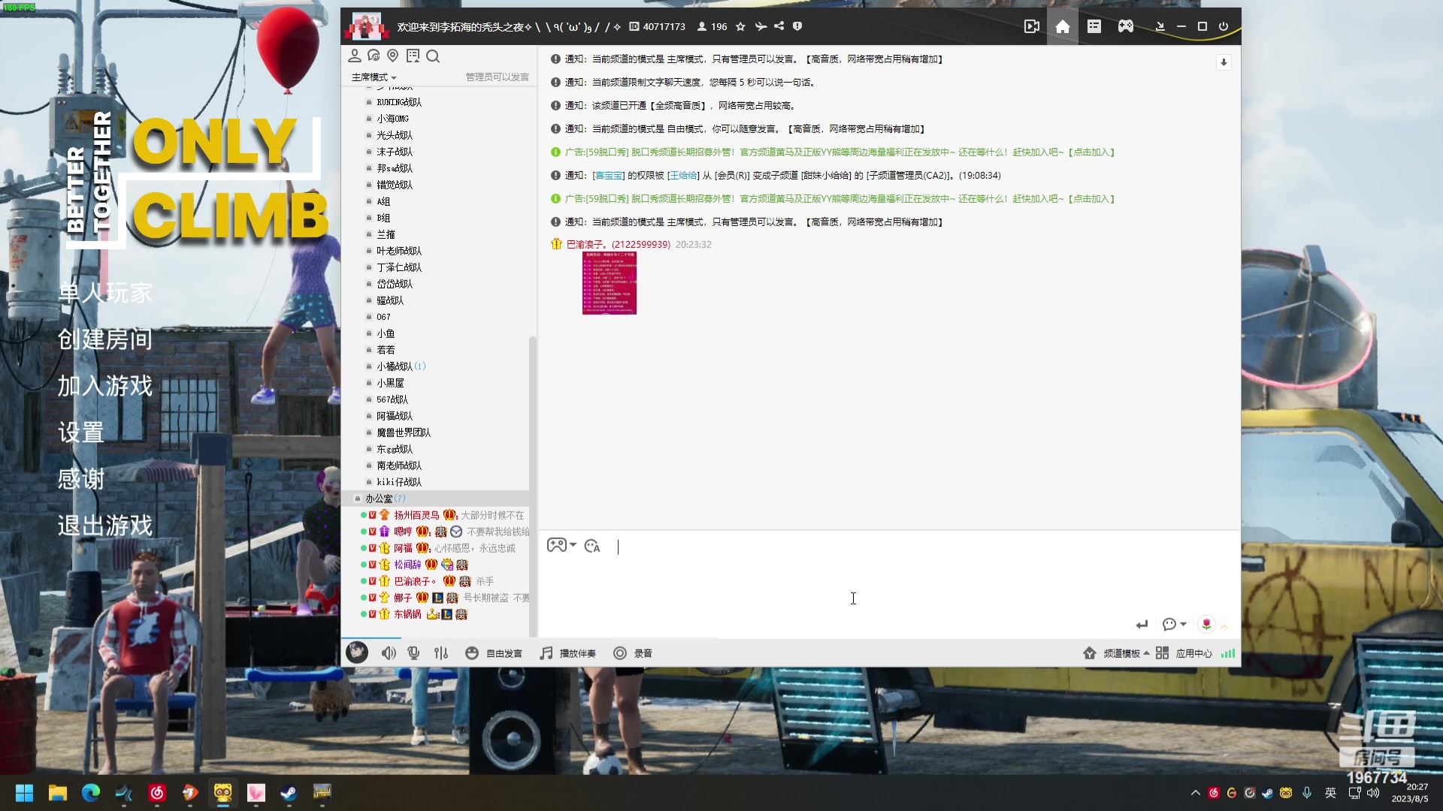
Task: Open the user profile icon above channel tree
Action: click(x=355, y=56)
